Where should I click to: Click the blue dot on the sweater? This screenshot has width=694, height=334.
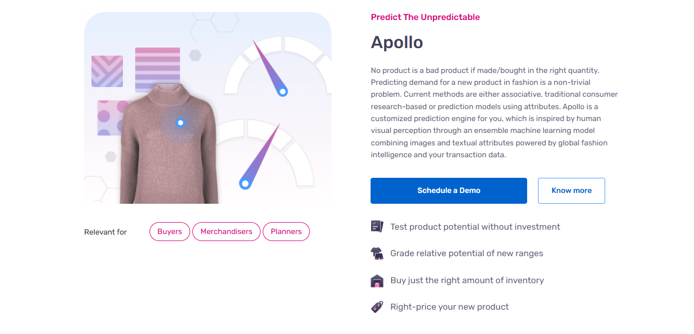[x=180, y=123]
